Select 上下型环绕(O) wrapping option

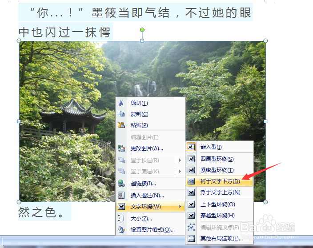[220, 204]
